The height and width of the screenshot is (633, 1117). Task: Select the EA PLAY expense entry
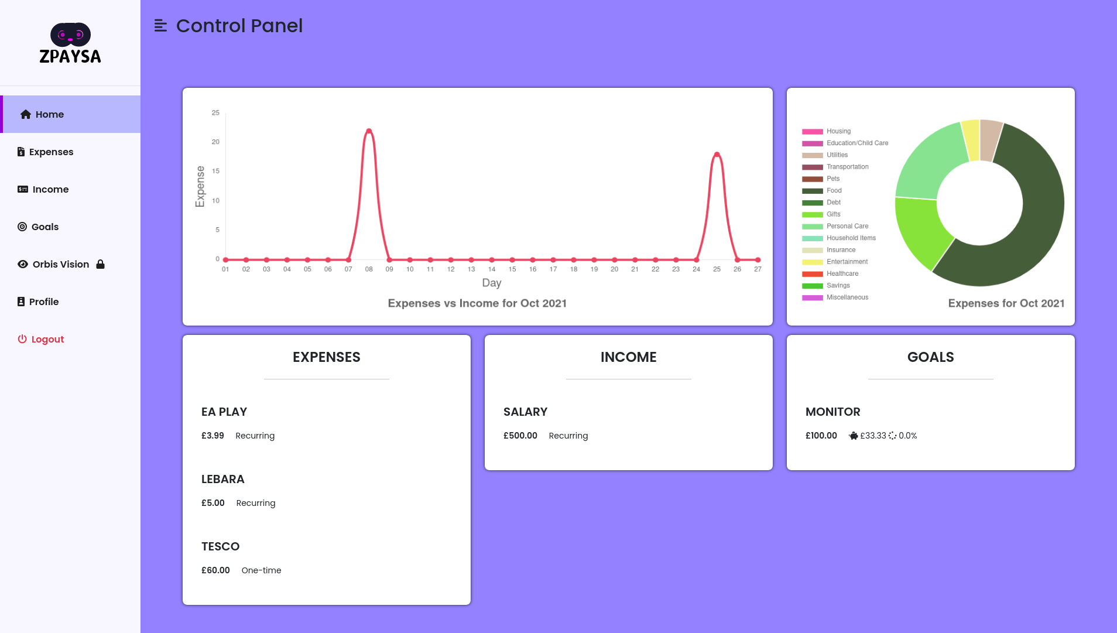click(x=327, y=423)
